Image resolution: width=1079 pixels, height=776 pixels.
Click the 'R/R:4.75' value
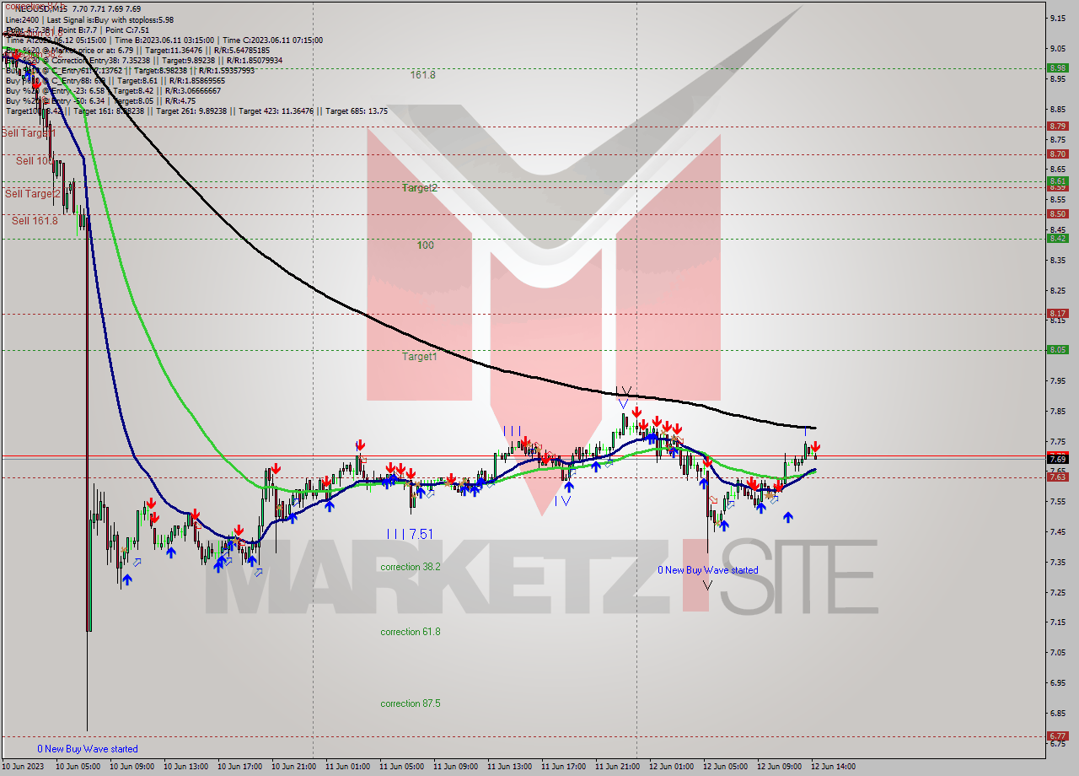tap(182, 100)
